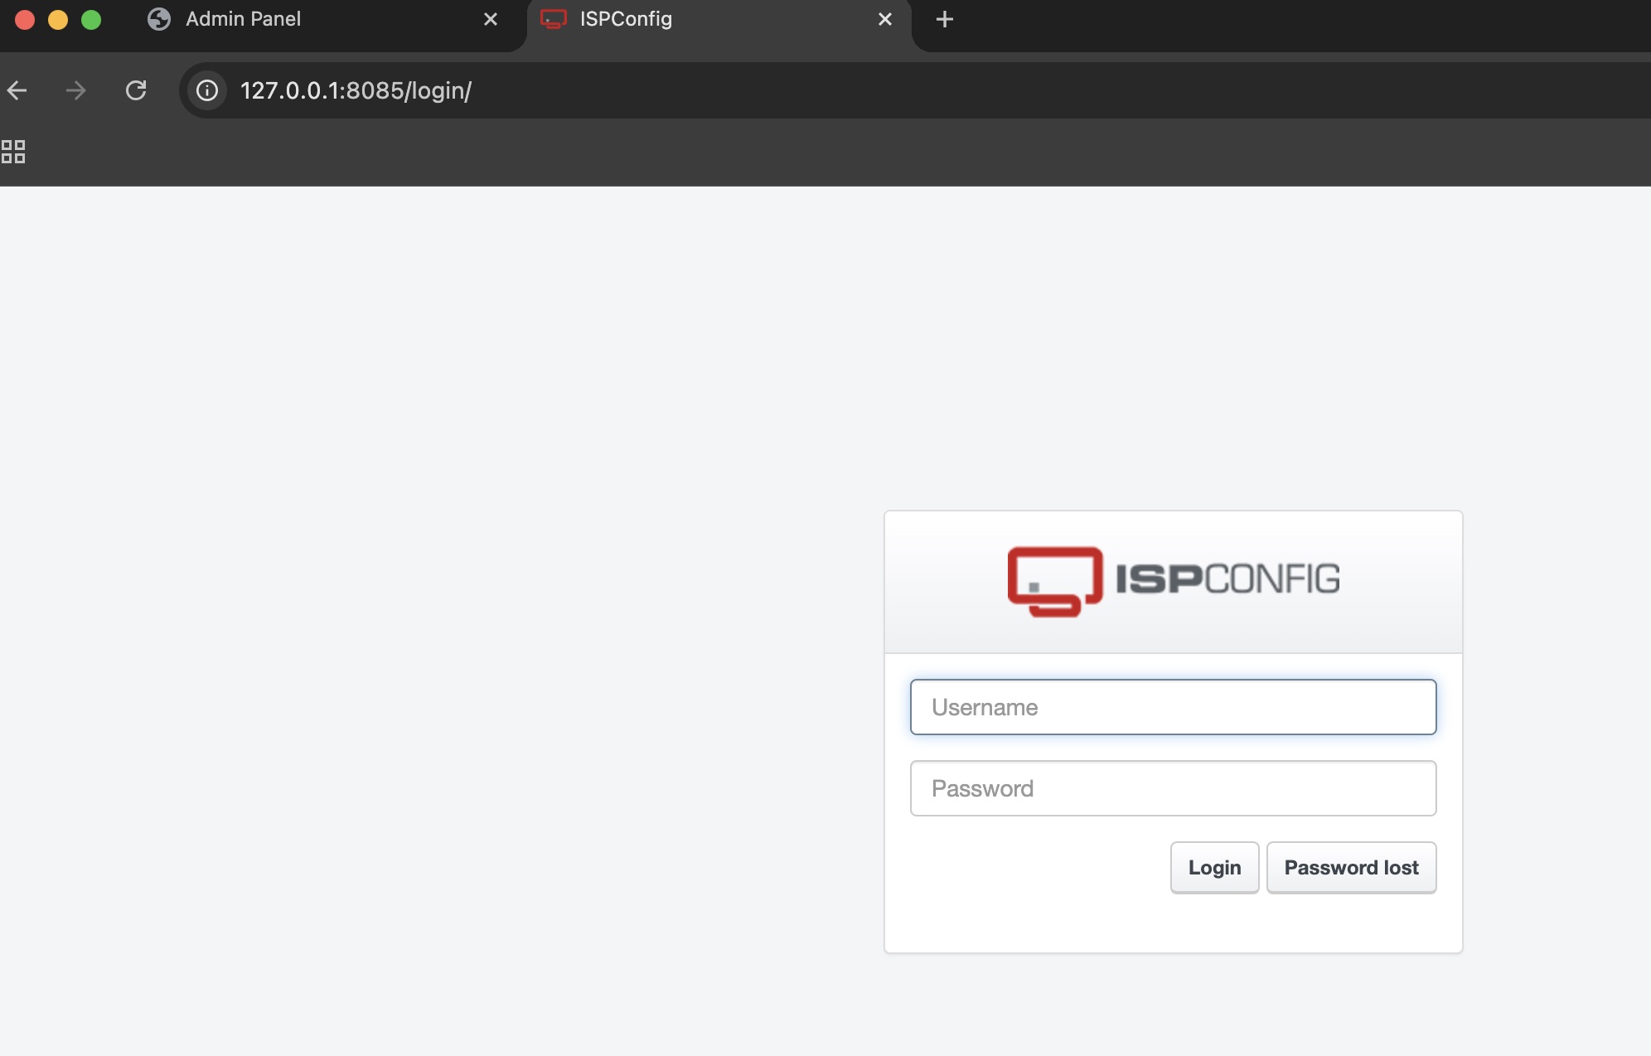Click the globe favicon on Admin Panel tab

(x=159, y=19)
